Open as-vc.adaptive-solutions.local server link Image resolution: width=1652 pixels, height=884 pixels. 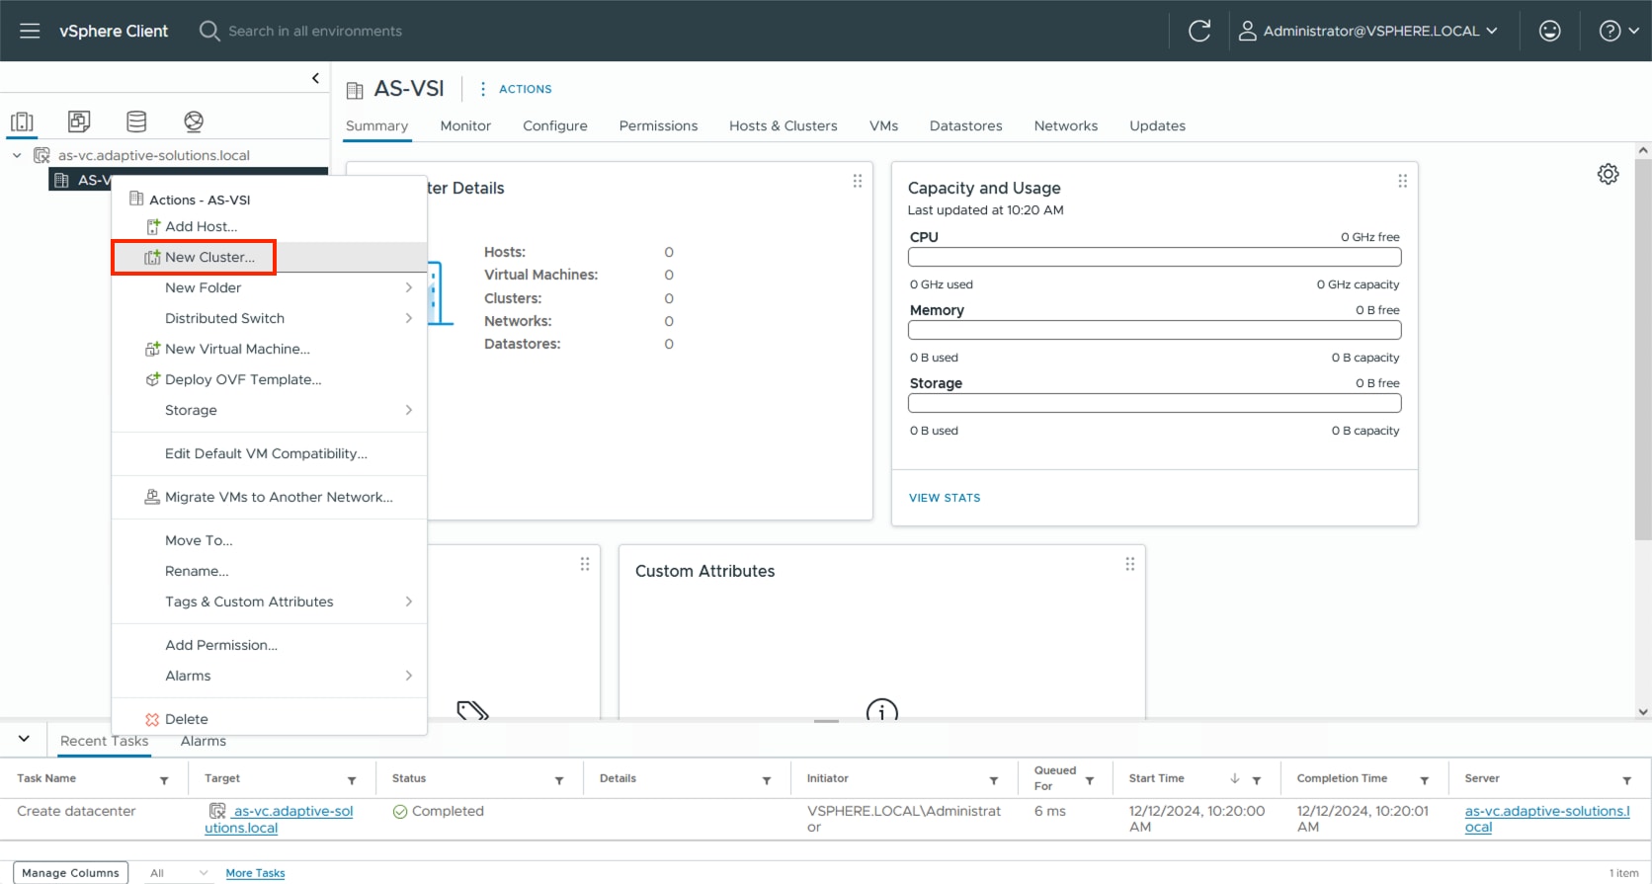[x=1547, y=819]
